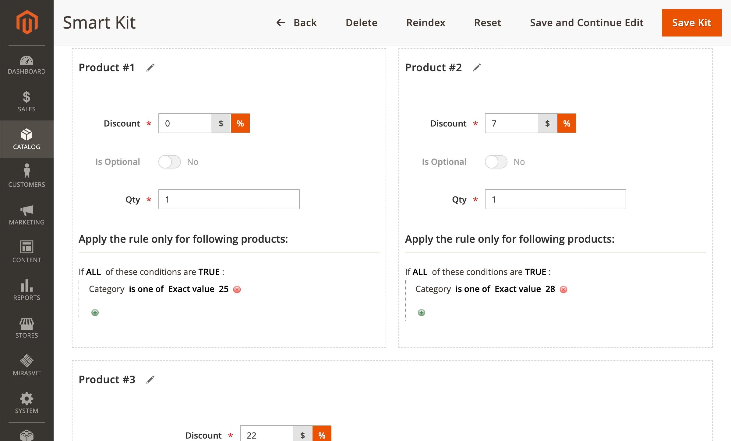Screen dimensions: 731x441
Task: Delete the Category 28 condition
Action: [563, 290]
